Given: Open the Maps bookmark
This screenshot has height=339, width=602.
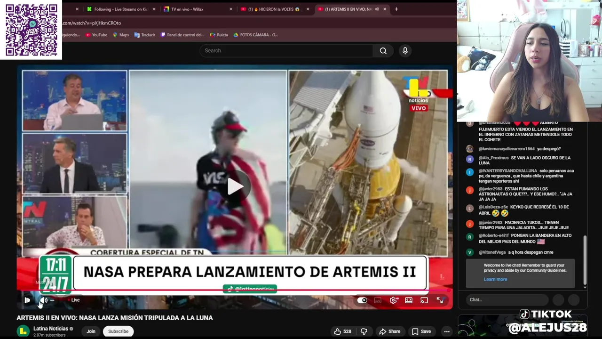Looking at the screenshot, I should [x=121, y=35].
